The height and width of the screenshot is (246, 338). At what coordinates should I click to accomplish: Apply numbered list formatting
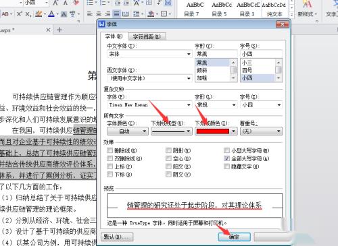pyautogui.click(x=103, y=3)
